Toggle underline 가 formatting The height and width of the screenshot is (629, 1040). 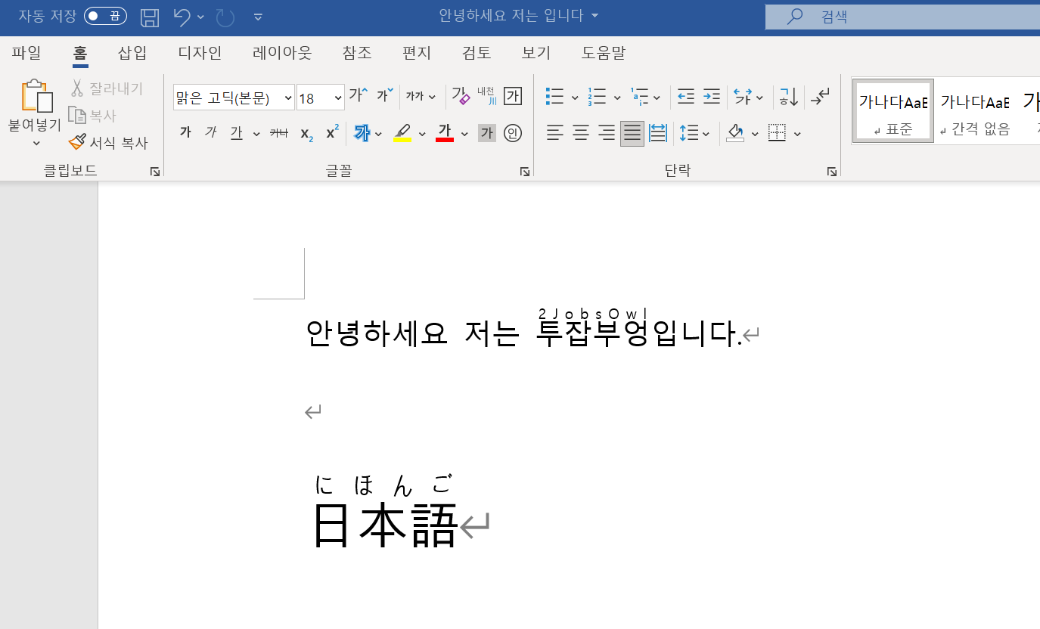point(237,133)
